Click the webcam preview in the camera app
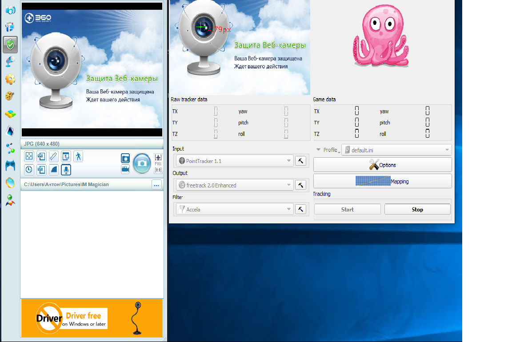 (x=92, y=69)
